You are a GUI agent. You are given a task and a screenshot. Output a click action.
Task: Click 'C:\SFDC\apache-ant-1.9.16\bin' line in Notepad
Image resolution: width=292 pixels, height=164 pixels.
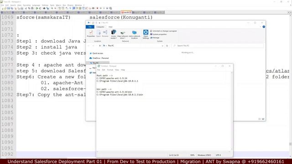click(x=115, y=92)
